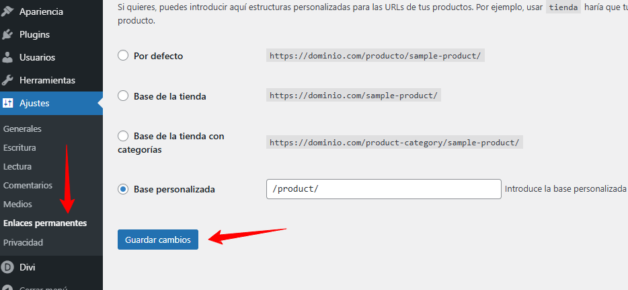
Task: Open Comentarios settings submenu item
Action: point(28,185)
